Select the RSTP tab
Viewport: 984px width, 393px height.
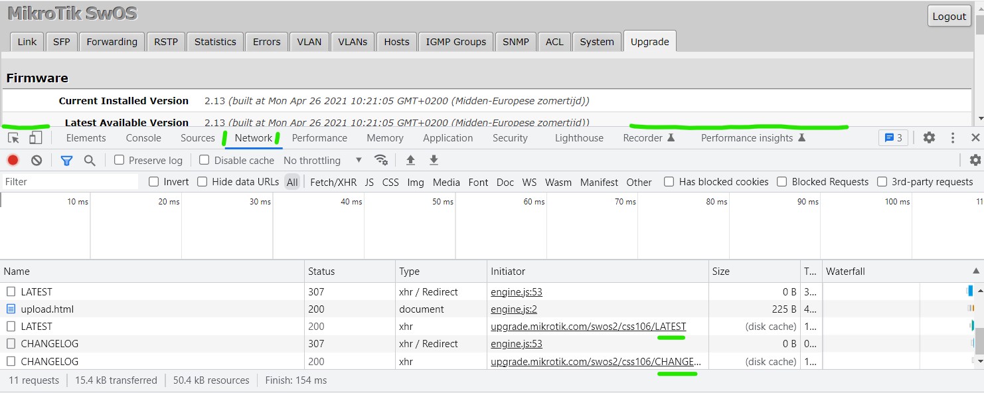tap(166, 42)
